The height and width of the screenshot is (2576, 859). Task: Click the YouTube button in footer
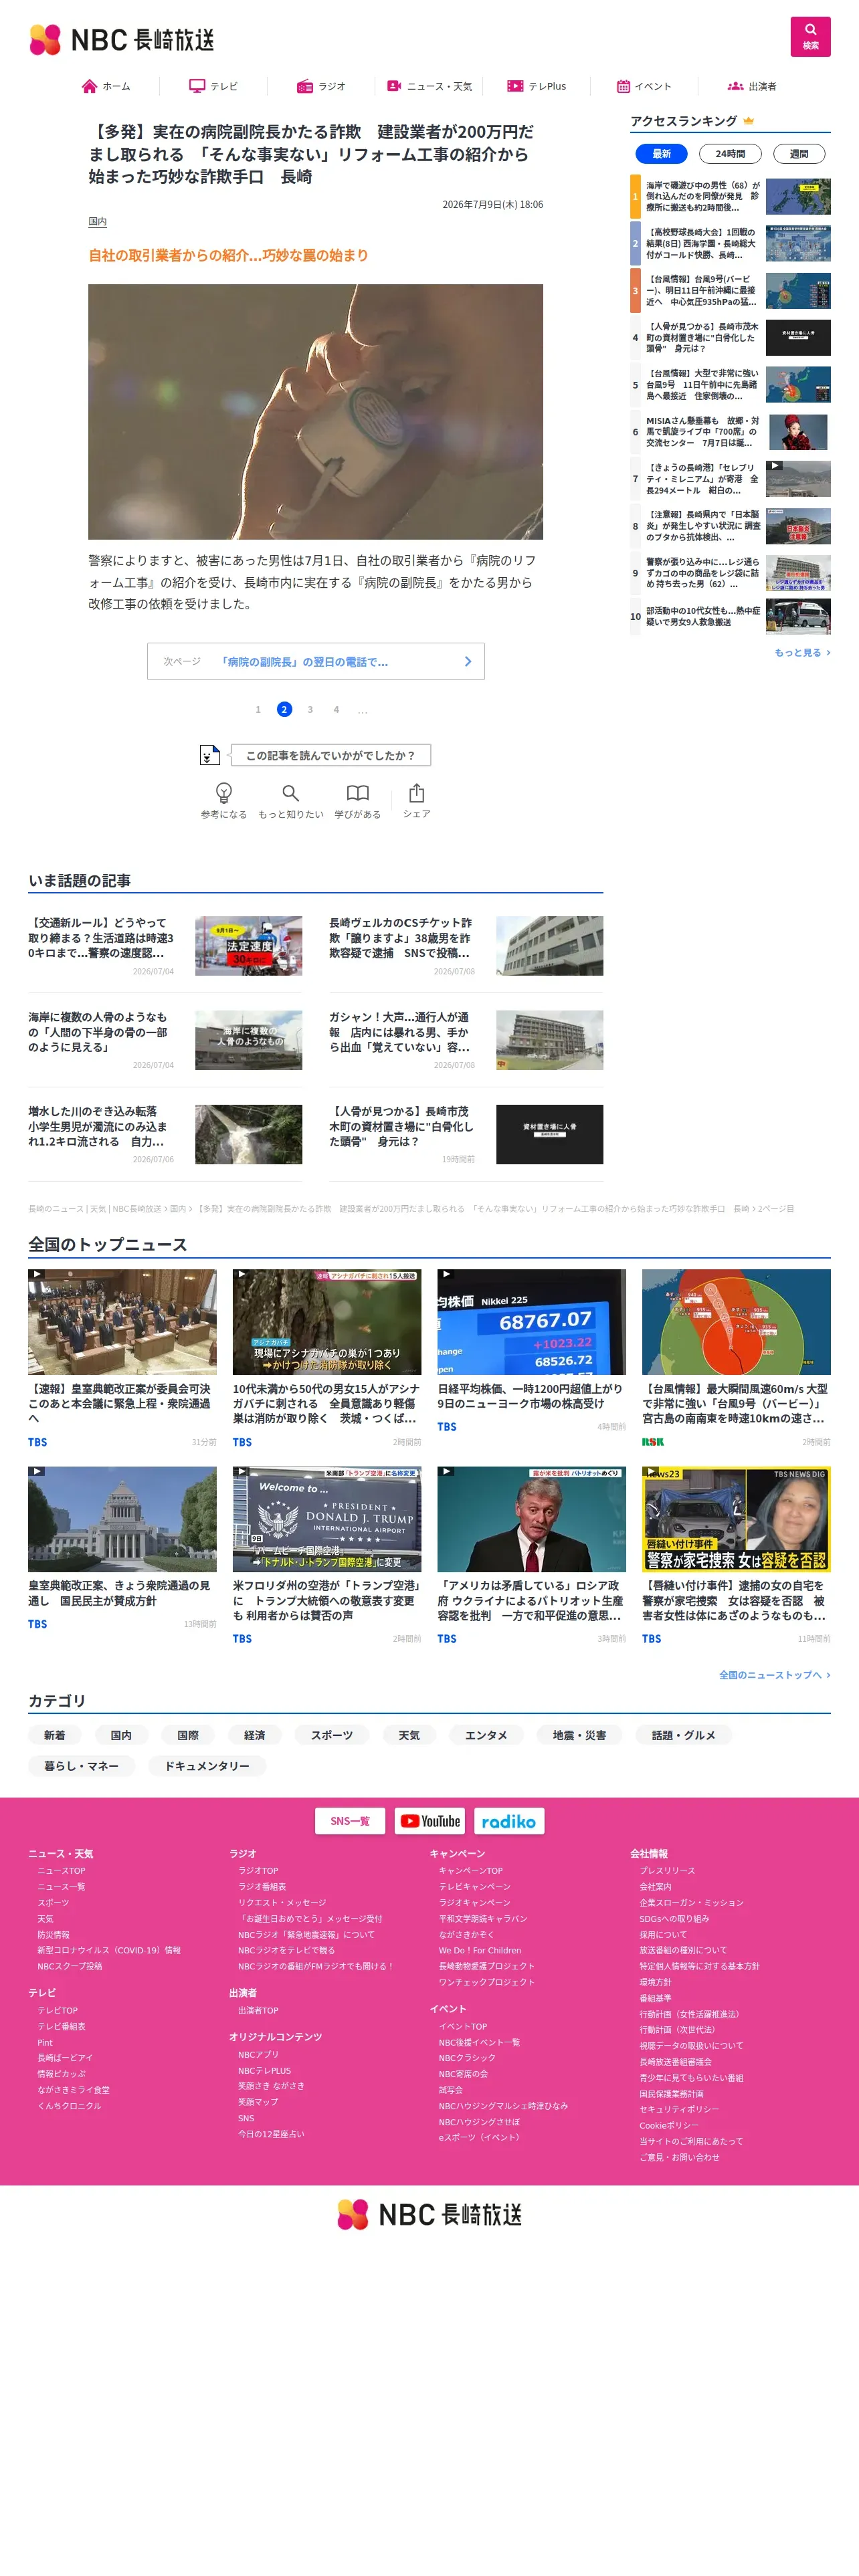[x=430, y=1820]
